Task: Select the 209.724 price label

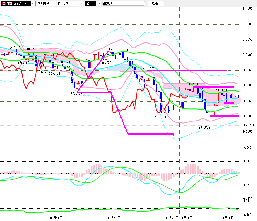Action: [64, 62]
